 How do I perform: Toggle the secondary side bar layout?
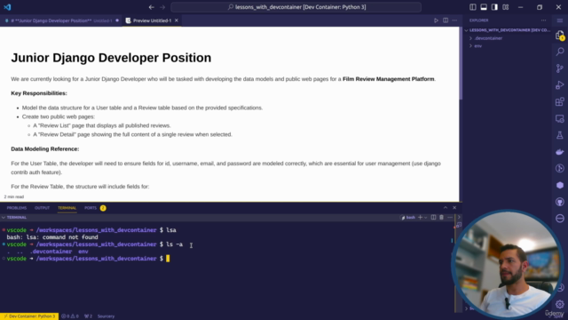click(494, 7)
